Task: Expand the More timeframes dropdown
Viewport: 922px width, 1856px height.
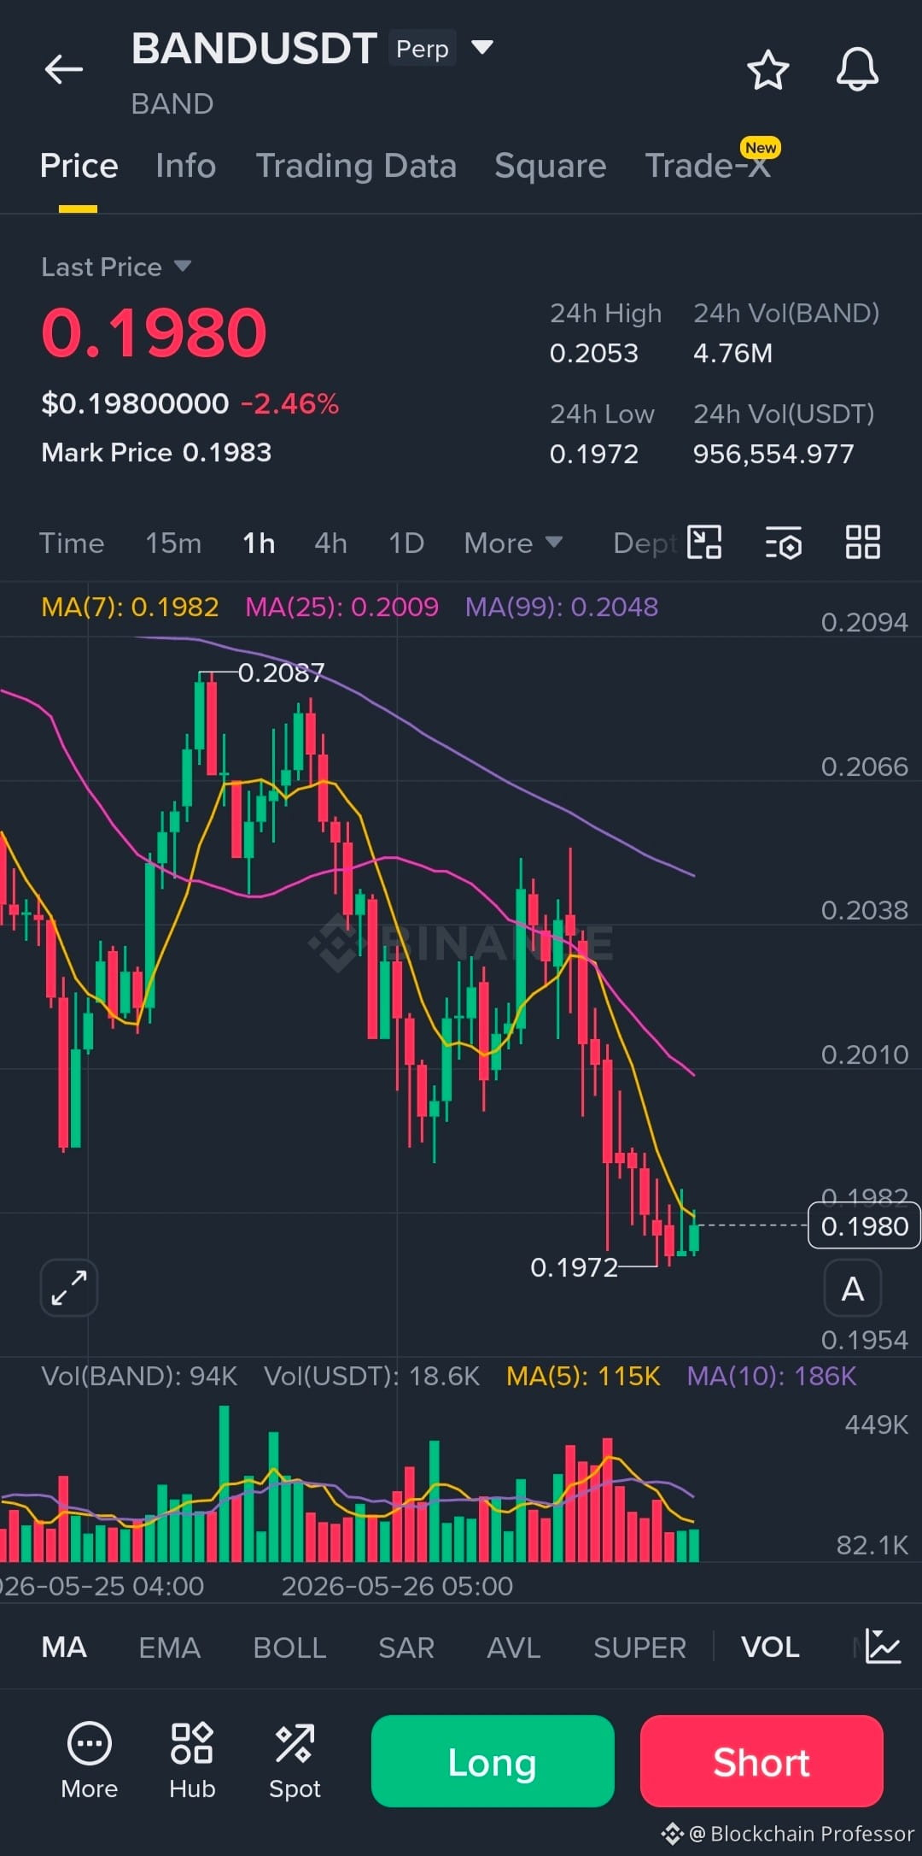Action: pos(513,543)
